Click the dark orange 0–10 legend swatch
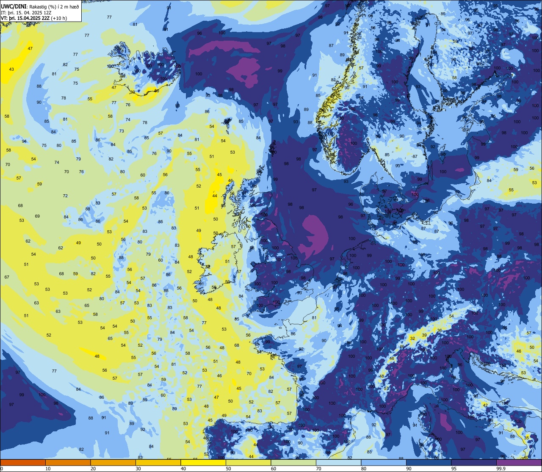542x472 pixels. point(23,462)
